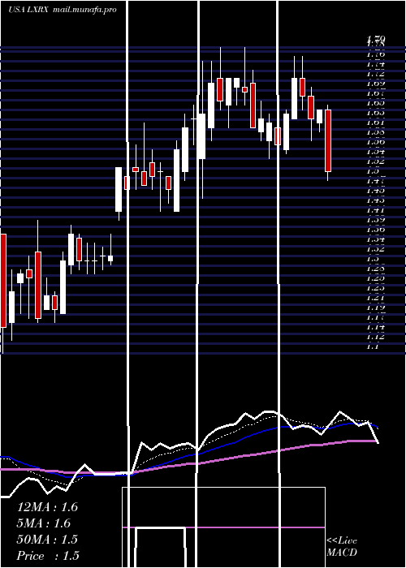Click the 1.54 price axis label
This screenshot has height=568, width=406.
[x=376, y=152]
